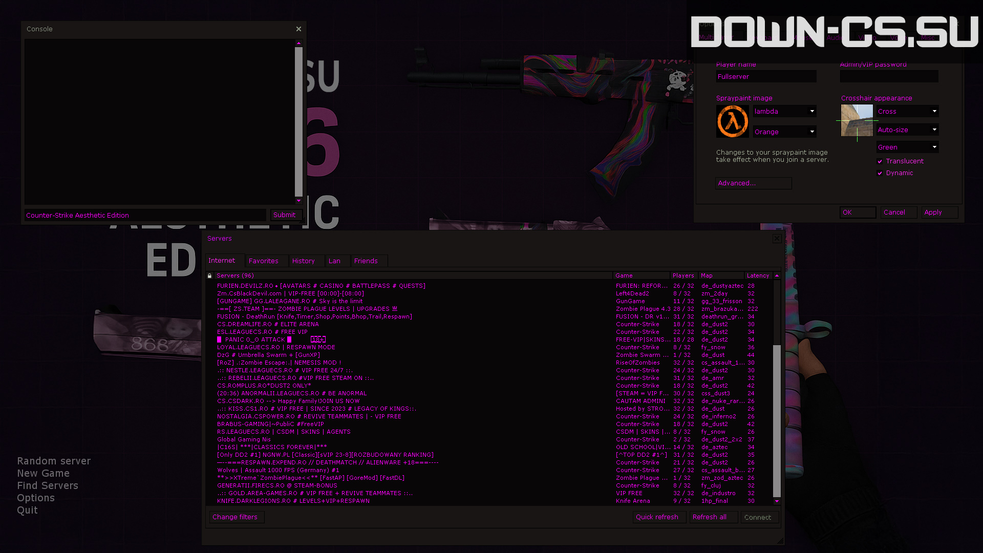Click Quick refresh button
This screenshot has height=553, width=983.
(659, 517)
